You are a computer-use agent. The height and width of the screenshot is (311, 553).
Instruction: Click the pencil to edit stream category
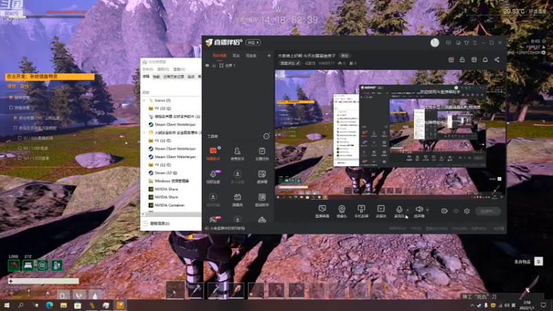tap(298, 63)
